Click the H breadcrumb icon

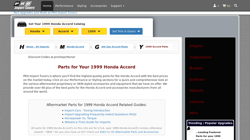point(22,47)
